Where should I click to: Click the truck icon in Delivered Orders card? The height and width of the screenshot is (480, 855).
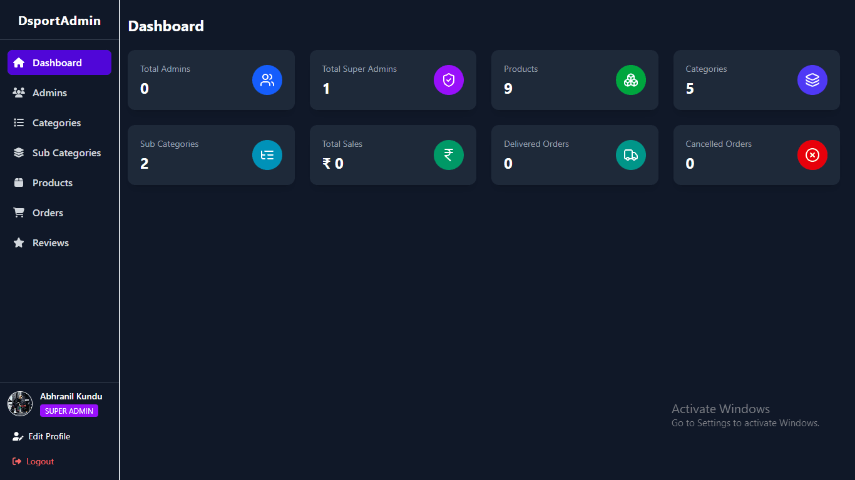[x=631, y=155]
